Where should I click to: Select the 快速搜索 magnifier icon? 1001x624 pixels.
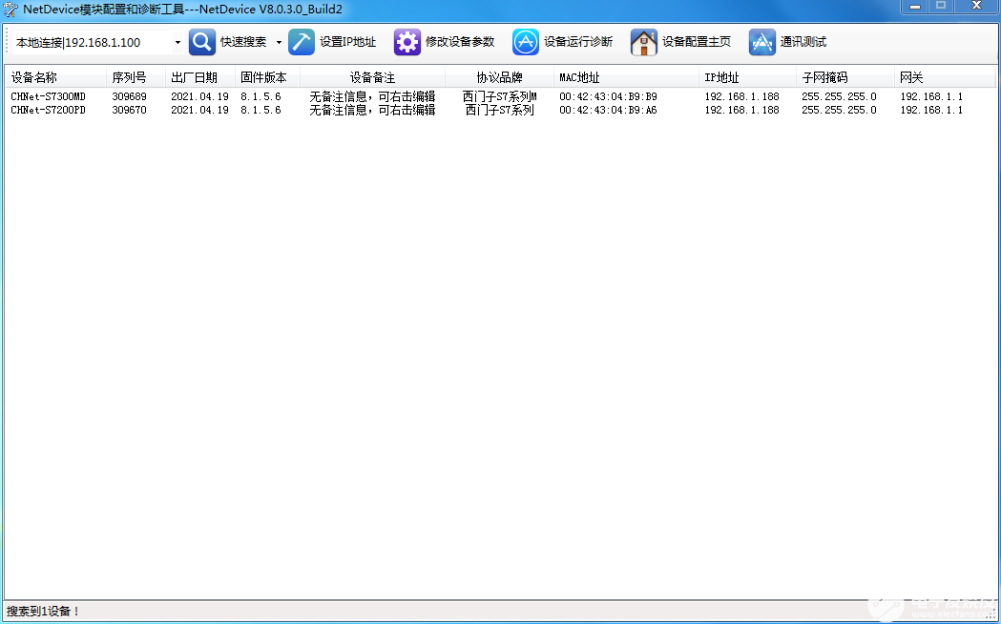[x=200, y=42]
